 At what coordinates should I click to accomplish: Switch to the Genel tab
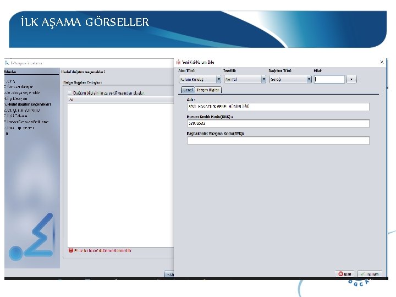(x=188, y=90)
